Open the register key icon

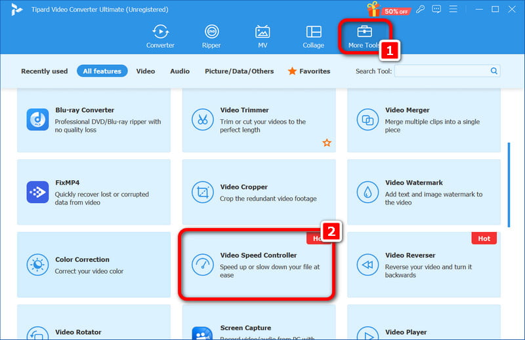pos(420,9)
